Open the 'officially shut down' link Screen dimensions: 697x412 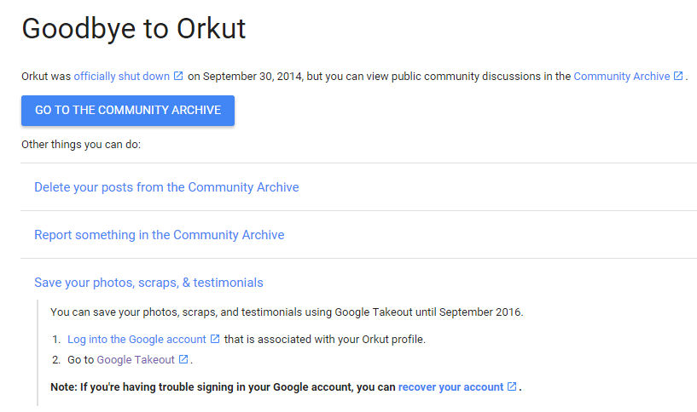click(x=121, y=77)
